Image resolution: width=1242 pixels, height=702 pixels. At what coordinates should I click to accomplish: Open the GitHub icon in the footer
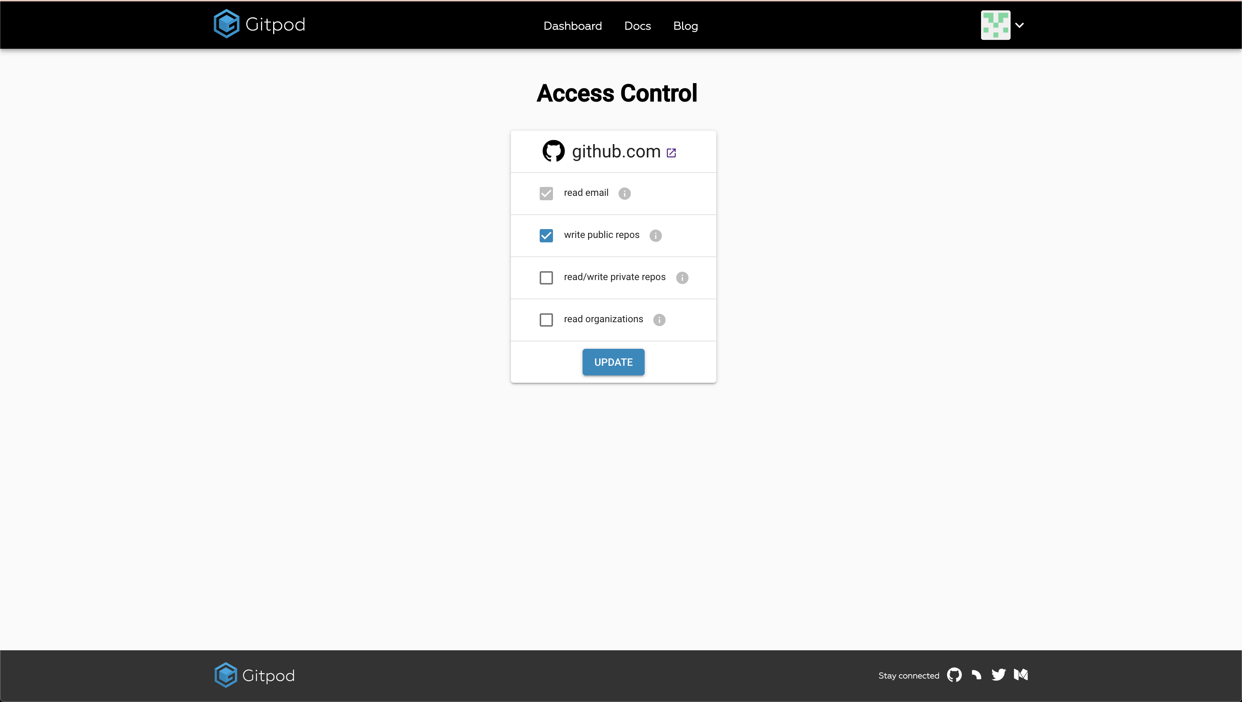coord(954,675)
